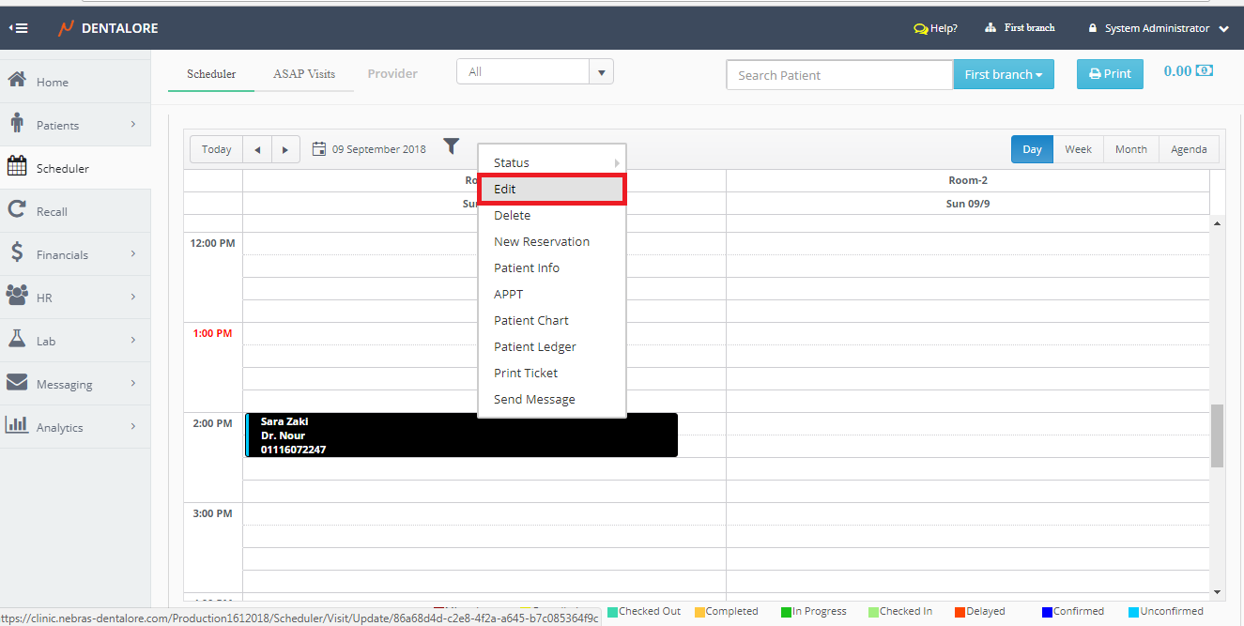This screenshot has width=1244, height=626.
Task: Choose Patient Chart in context menu
Action: tap(531, 320)
